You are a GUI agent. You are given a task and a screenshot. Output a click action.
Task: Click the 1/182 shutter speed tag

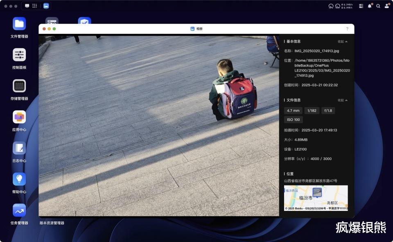[x=312, y=111]
